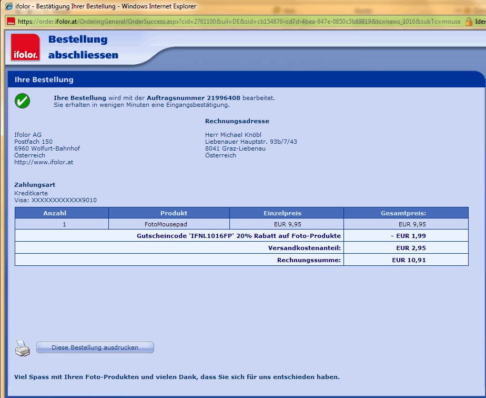Click the 'Rechnungsadresse' heading
The width and height of the screenshot is (486, 398).
[x=237, y=121]
